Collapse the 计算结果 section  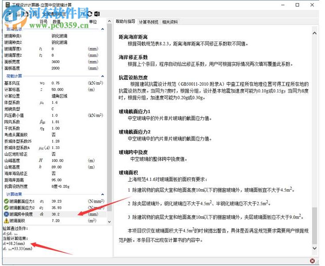click(x=103, y=194)
